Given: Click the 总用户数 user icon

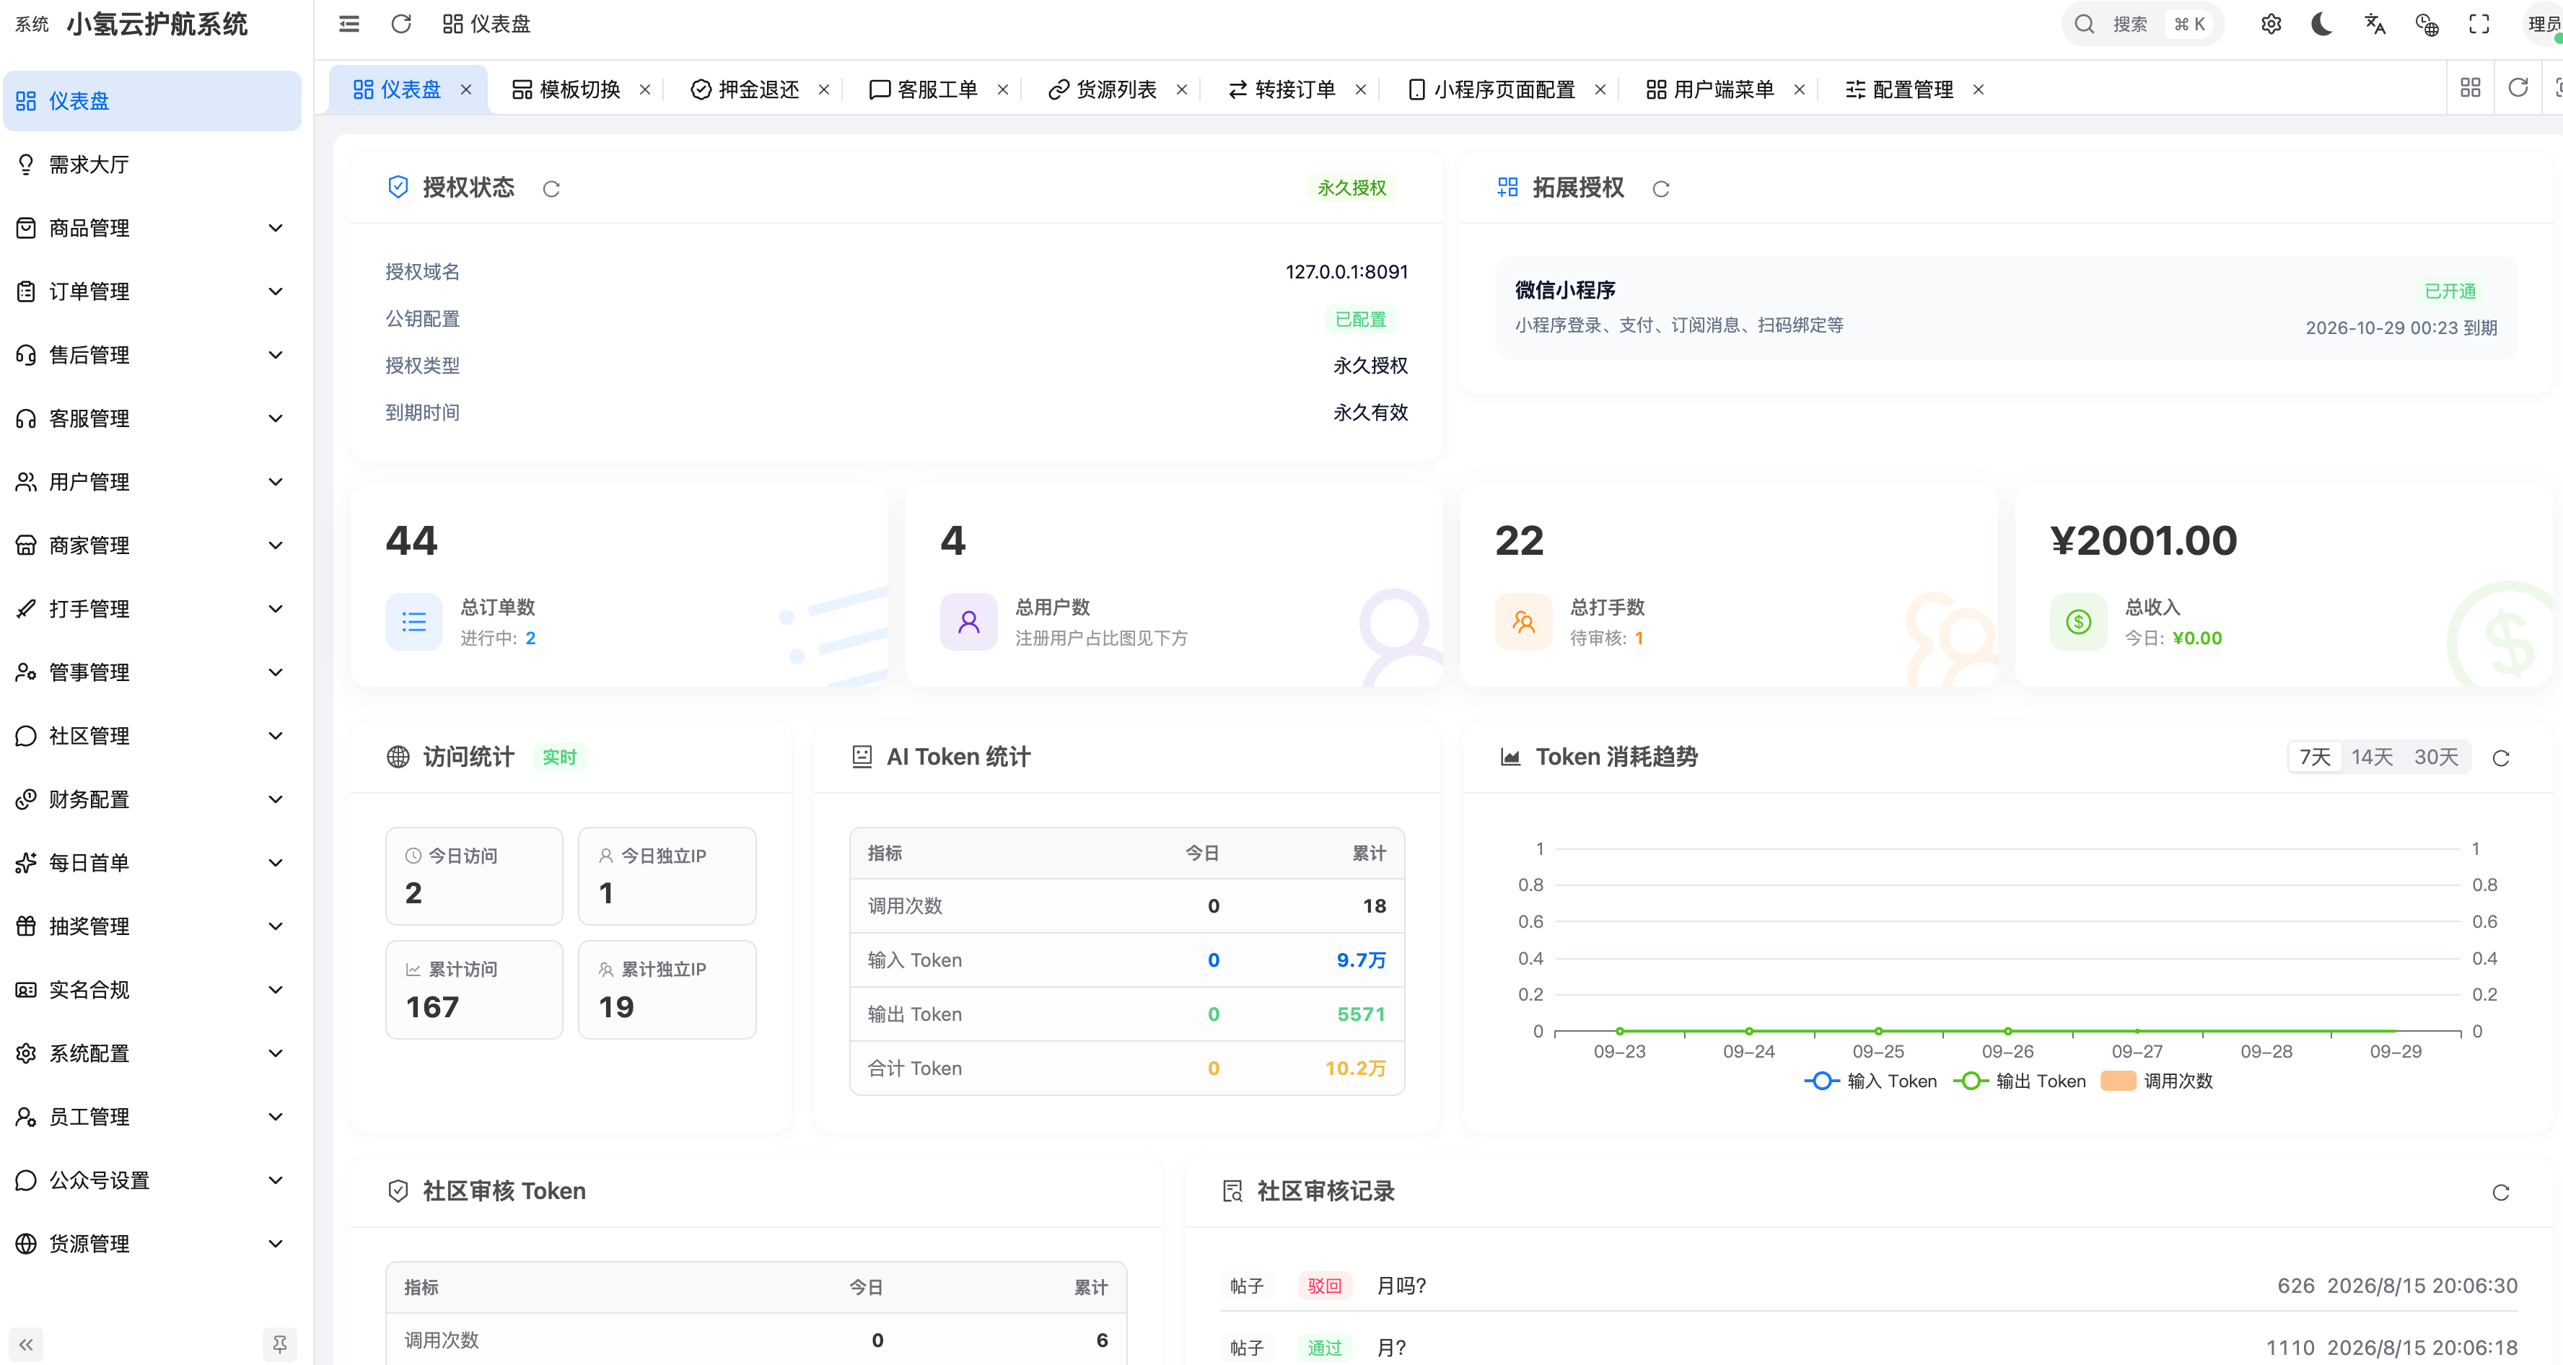Looking at the screenshot, I should point(968,622).
